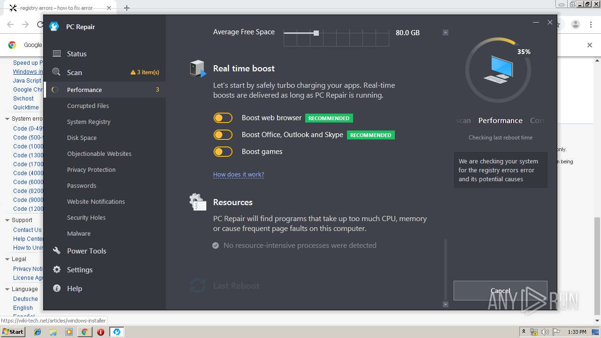
Task: Collapse the Support section on webpage
Action: pos(7,220)
